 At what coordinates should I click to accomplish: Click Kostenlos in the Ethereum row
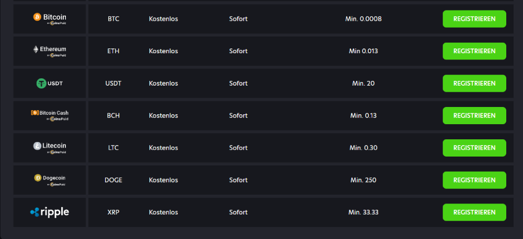163,51
